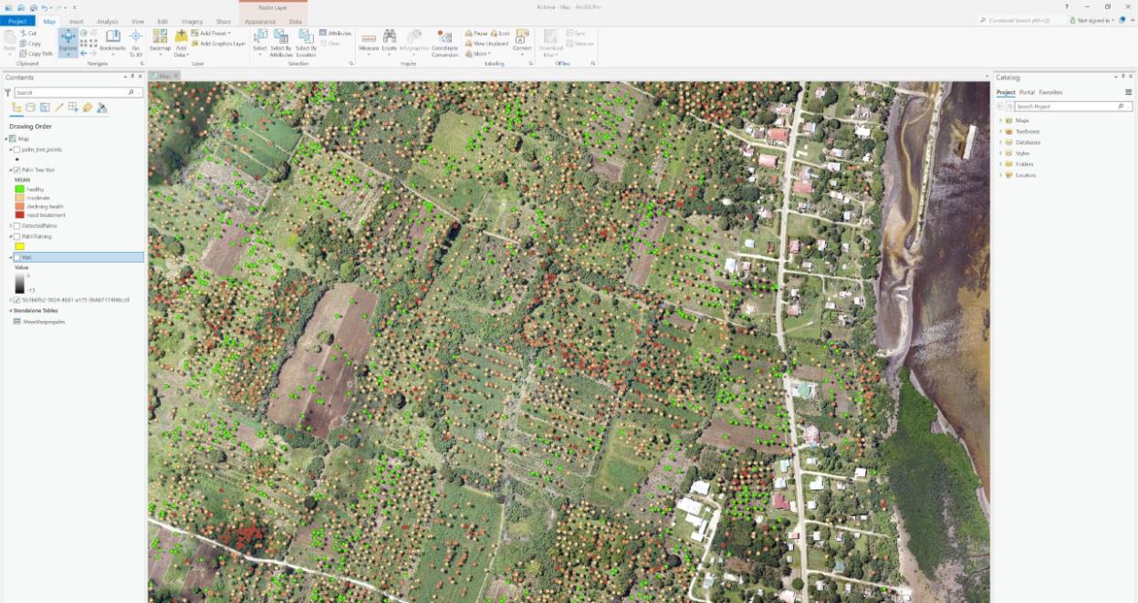This screenshot has width=1138, height=603.
Task: Expand the Maps folder in Catalog
Action: [x=1000, y=120]
